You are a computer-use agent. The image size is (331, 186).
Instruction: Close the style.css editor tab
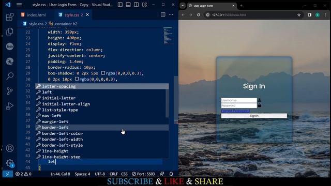point(87,15)
